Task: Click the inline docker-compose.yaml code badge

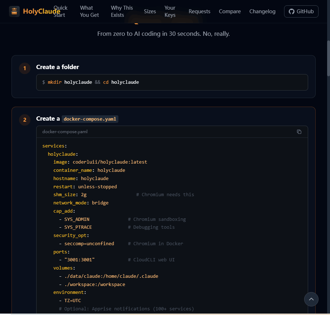Action: click(90, 119)
